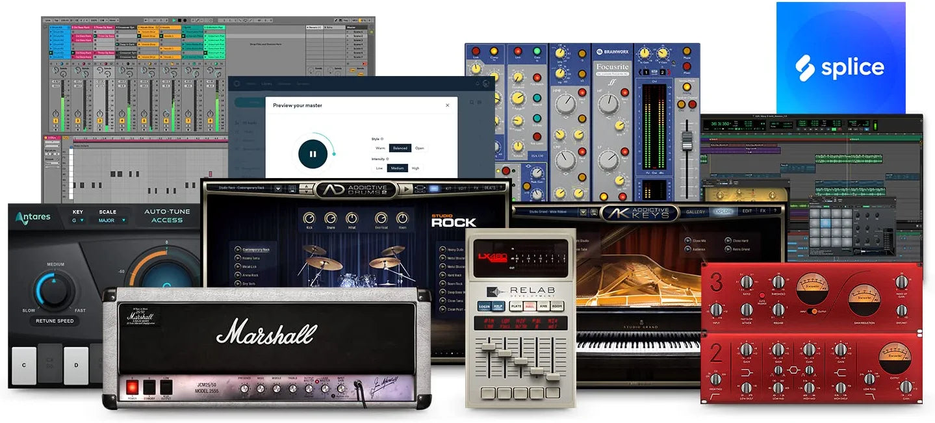This screenshot has width=935, height=423.
Task: Click the HELP button on the LX480 reverb
Action: [x=498, y=306]
